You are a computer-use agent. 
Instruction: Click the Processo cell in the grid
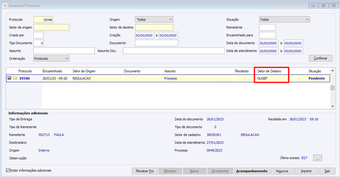(171, 78)
